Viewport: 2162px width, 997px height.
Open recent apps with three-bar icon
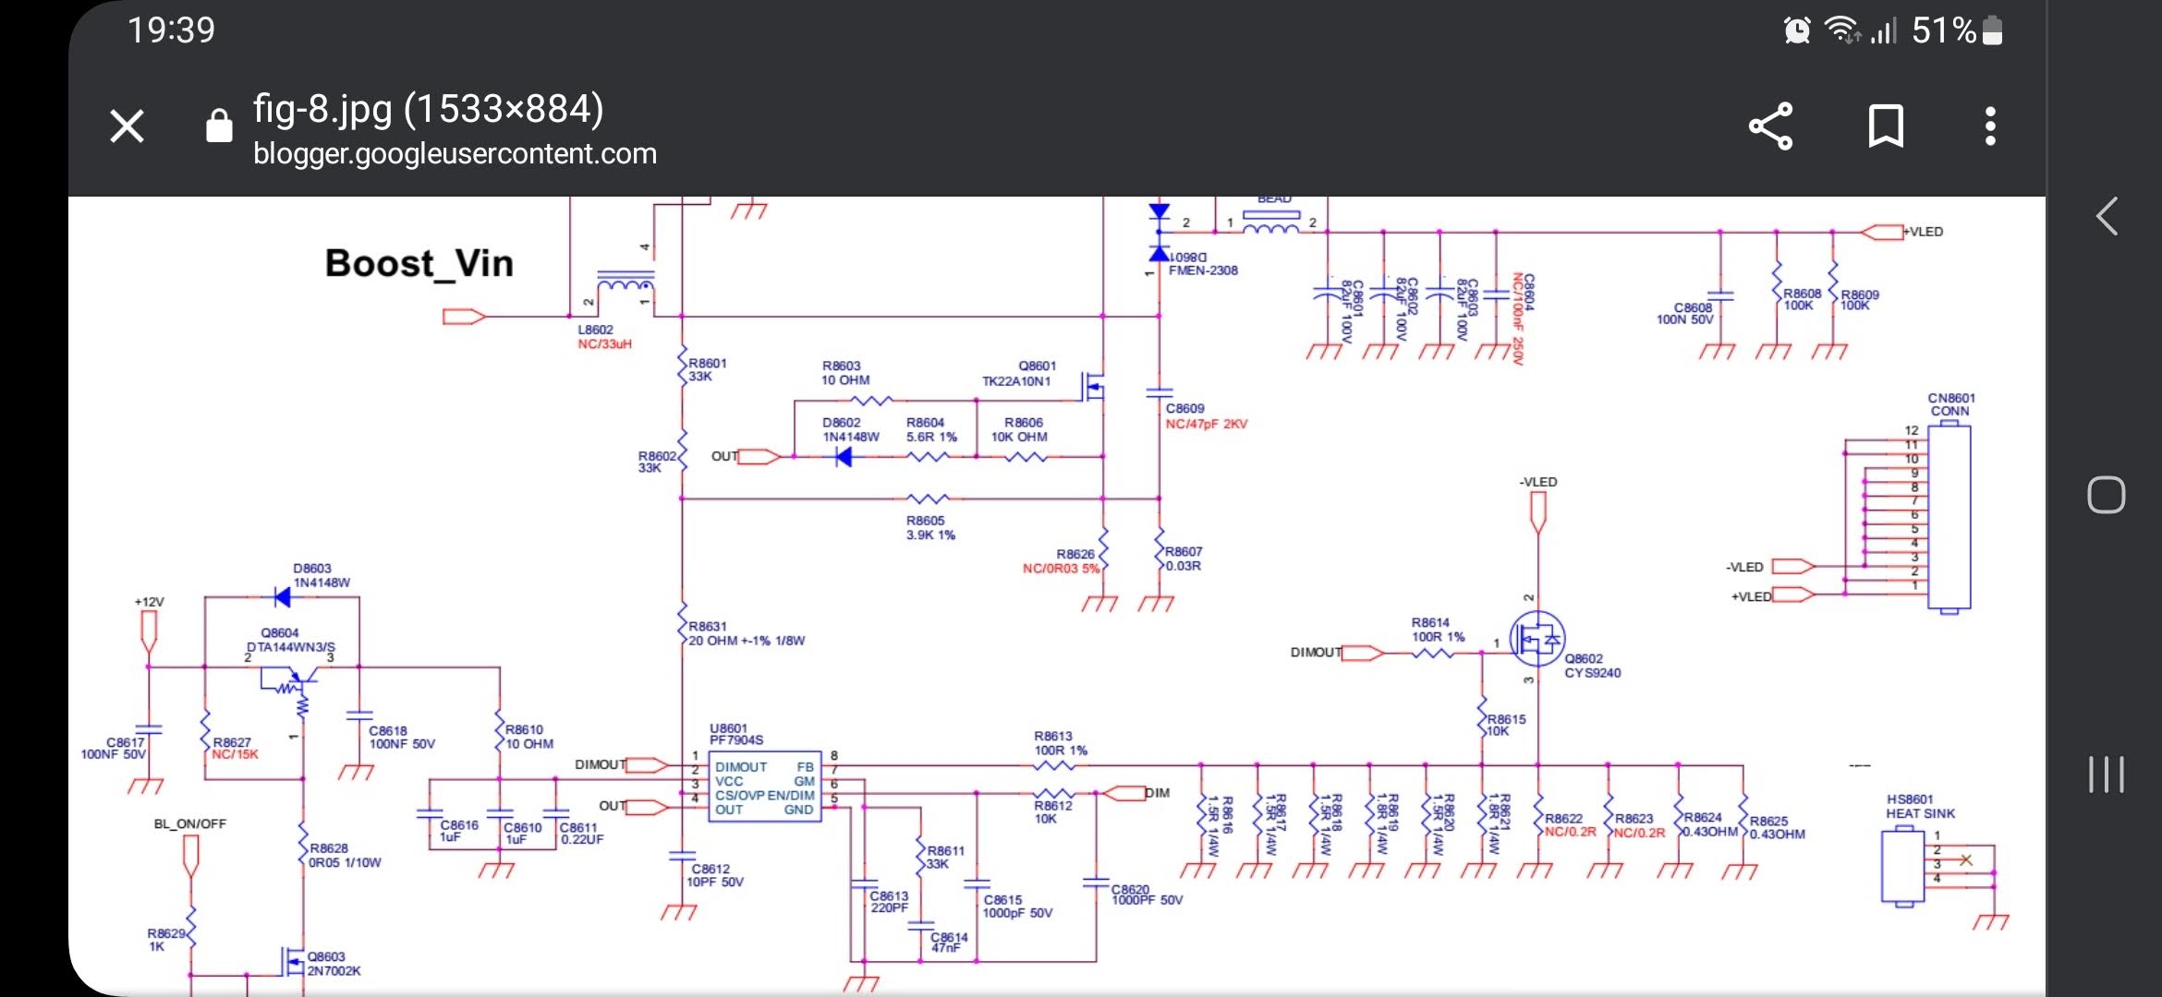(2107, 774)
